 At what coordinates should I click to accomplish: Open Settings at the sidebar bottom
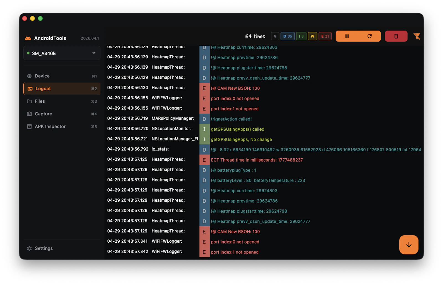click(x=62, y=248)
